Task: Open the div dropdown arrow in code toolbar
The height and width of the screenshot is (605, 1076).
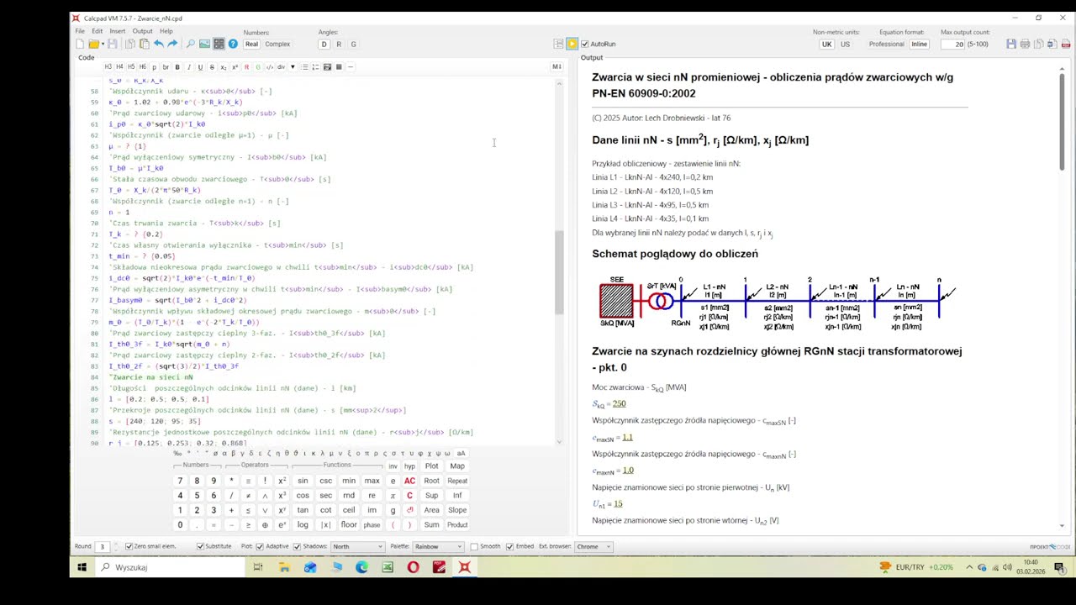Action: click(x=293, y=67)
